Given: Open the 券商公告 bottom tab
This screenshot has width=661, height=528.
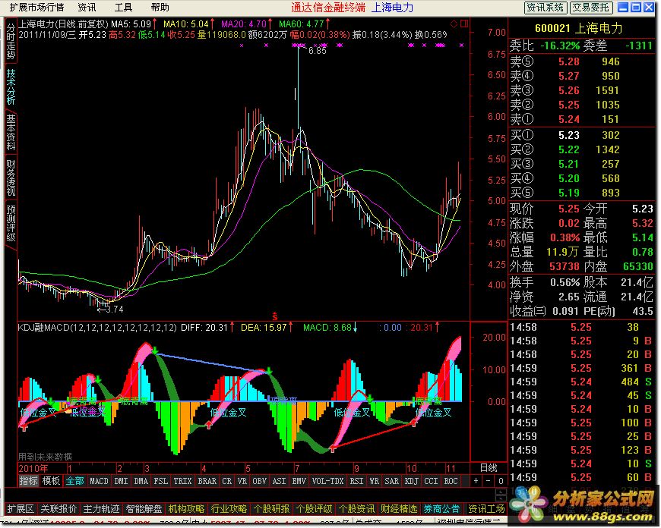Looking at the screenshot, I should [x=441, y=509].
